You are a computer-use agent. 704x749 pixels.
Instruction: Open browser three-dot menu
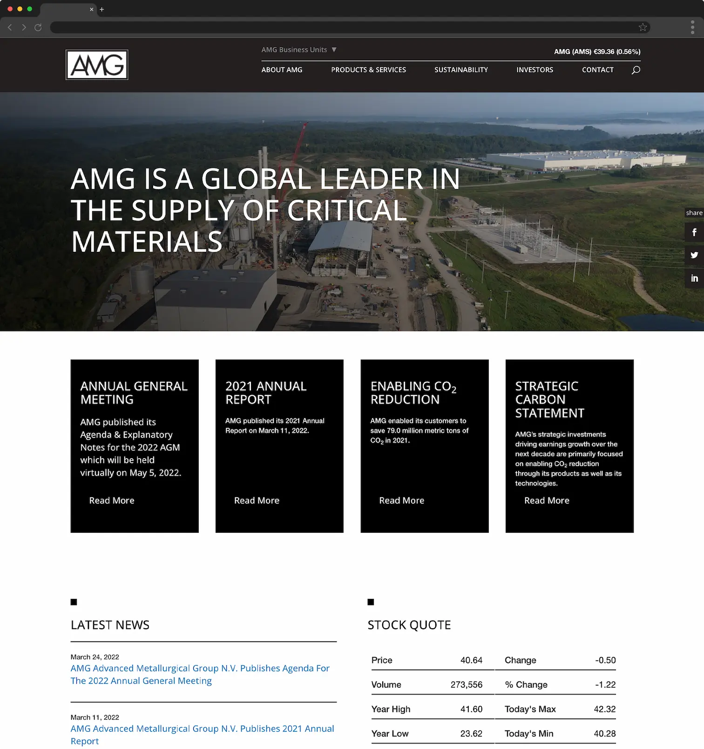pyautogui.click(x=692, y=27)
